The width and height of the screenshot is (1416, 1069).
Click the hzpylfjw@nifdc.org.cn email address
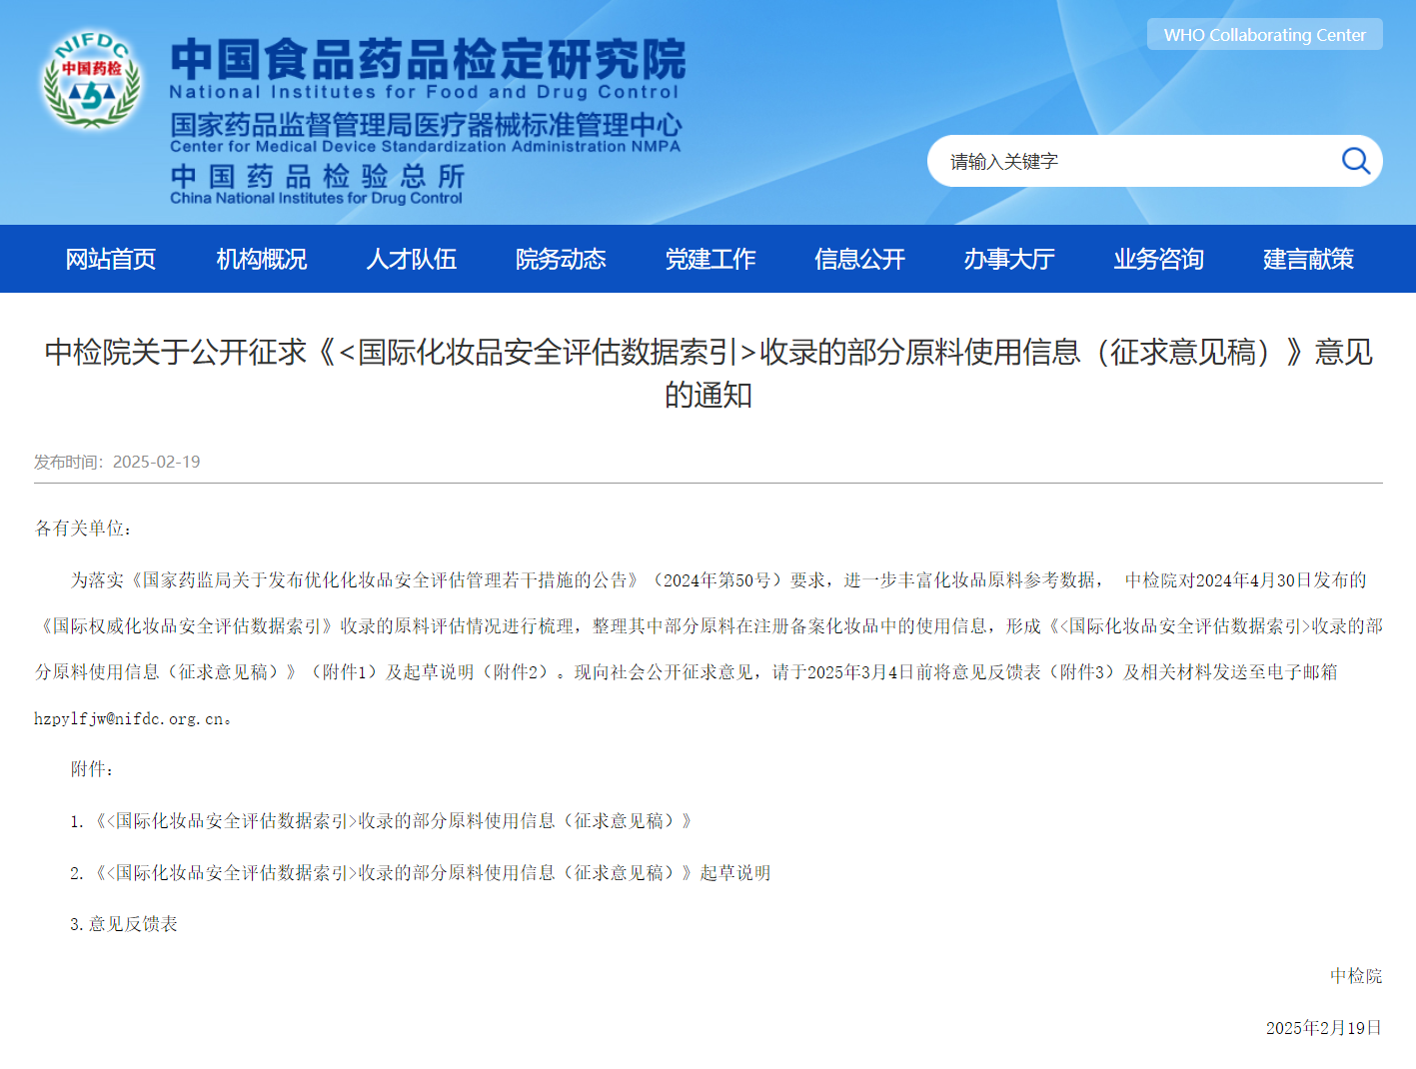129,718
